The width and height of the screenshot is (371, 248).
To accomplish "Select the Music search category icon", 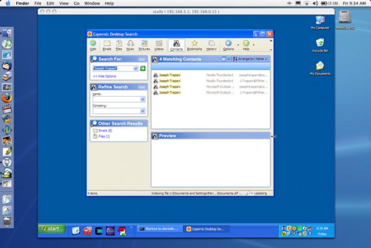I will 130,46.
